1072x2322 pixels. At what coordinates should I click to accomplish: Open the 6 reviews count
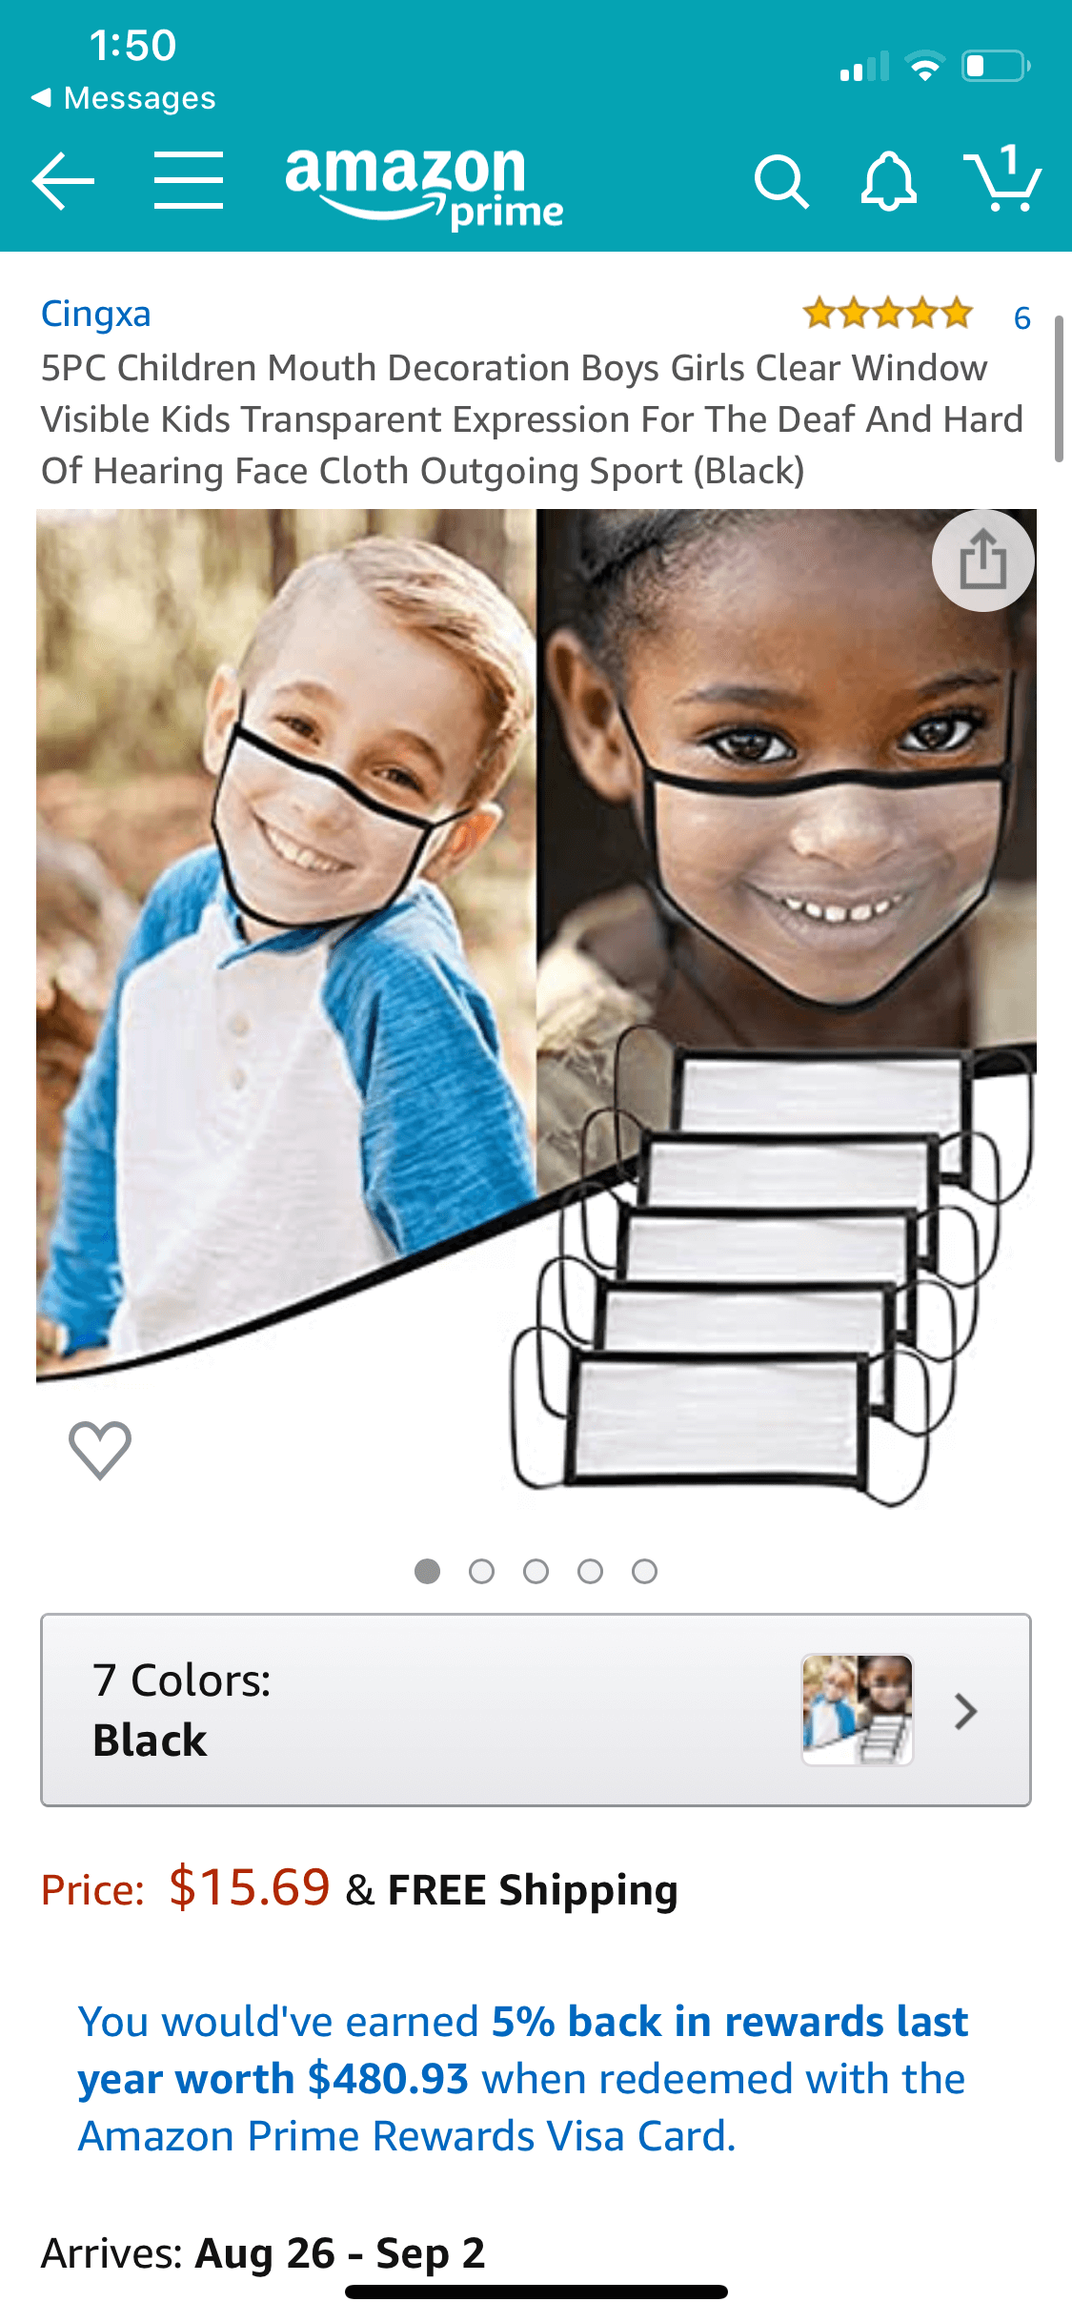(1022, 317)
